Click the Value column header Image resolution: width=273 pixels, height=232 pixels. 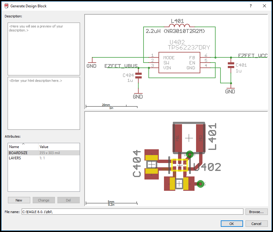click(x=59, y=147)
